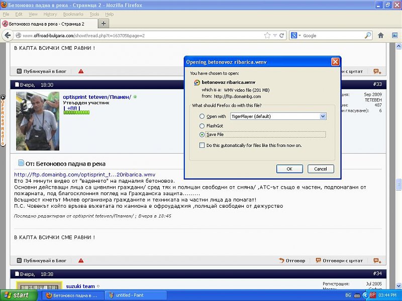The height and width of the screenshot is (301, 402).
Task: Expand the TigerPlayer application dropdown
Action: tap(323, 116)
